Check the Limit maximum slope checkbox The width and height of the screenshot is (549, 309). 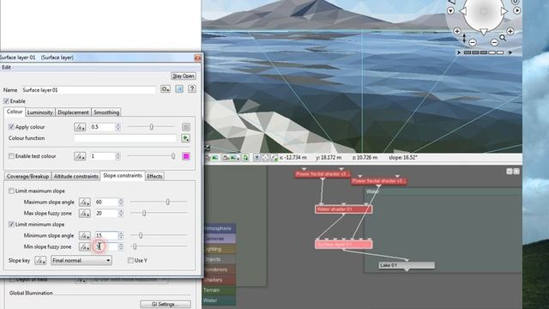[11, 191]
